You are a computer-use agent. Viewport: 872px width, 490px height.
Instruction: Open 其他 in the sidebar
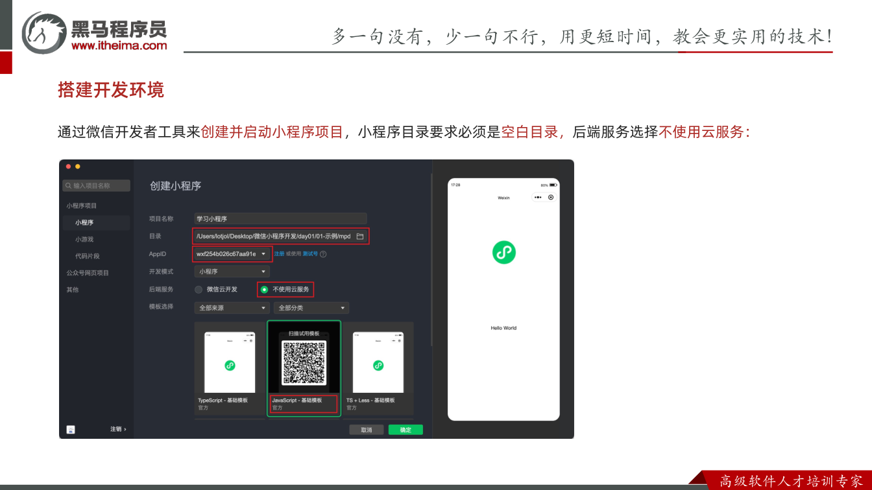click(72, 290)
